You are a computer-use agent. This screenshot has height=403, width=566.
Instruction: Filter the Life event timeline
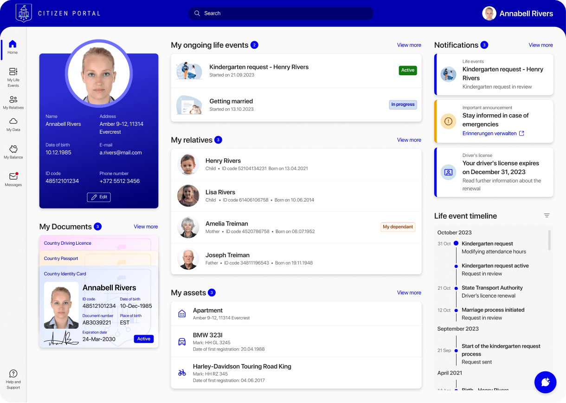547,215
